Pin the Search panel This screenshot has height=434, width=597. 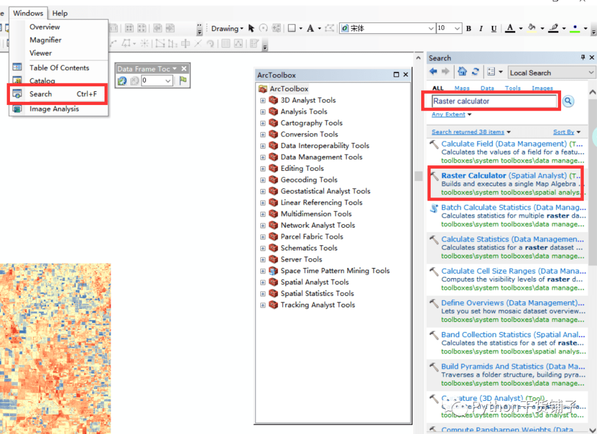click(582, 57)
